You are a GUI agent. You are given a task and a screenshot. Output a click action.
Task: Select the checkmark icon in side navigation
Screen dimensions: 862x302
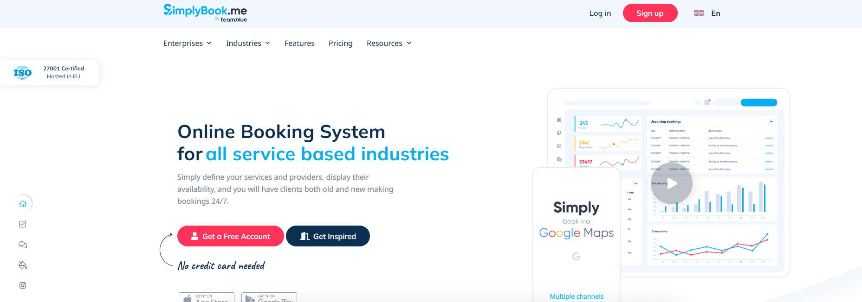[23, 224]
